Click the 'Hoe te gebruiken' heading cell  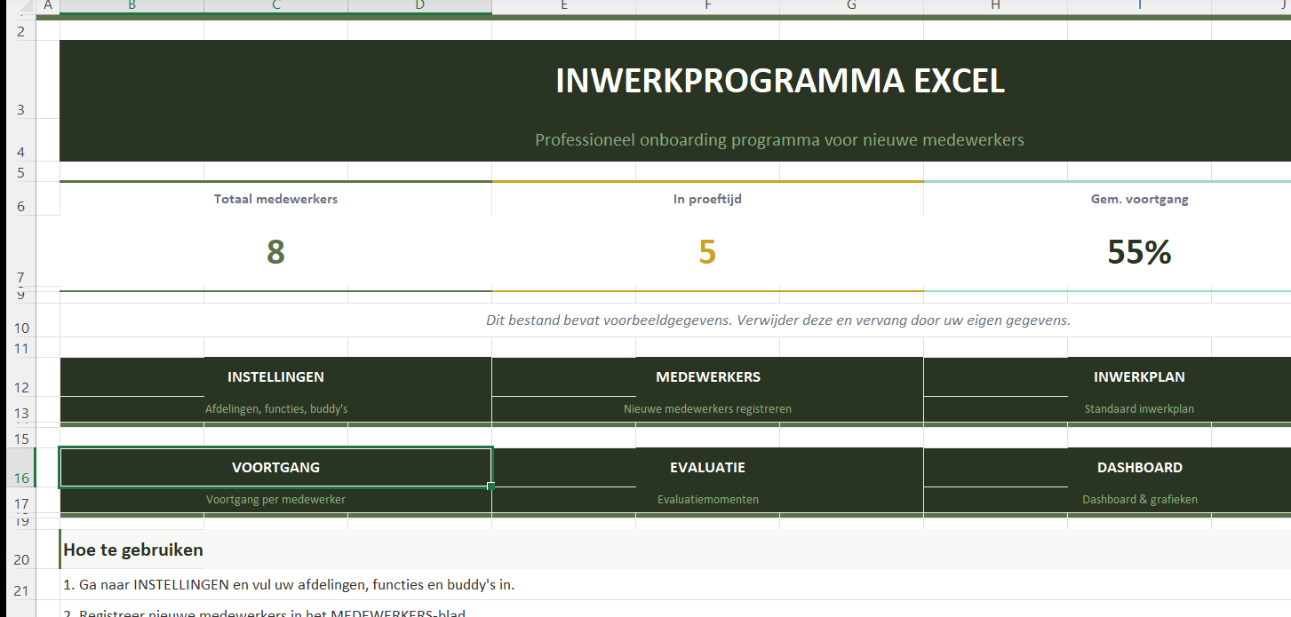[133, 550]
